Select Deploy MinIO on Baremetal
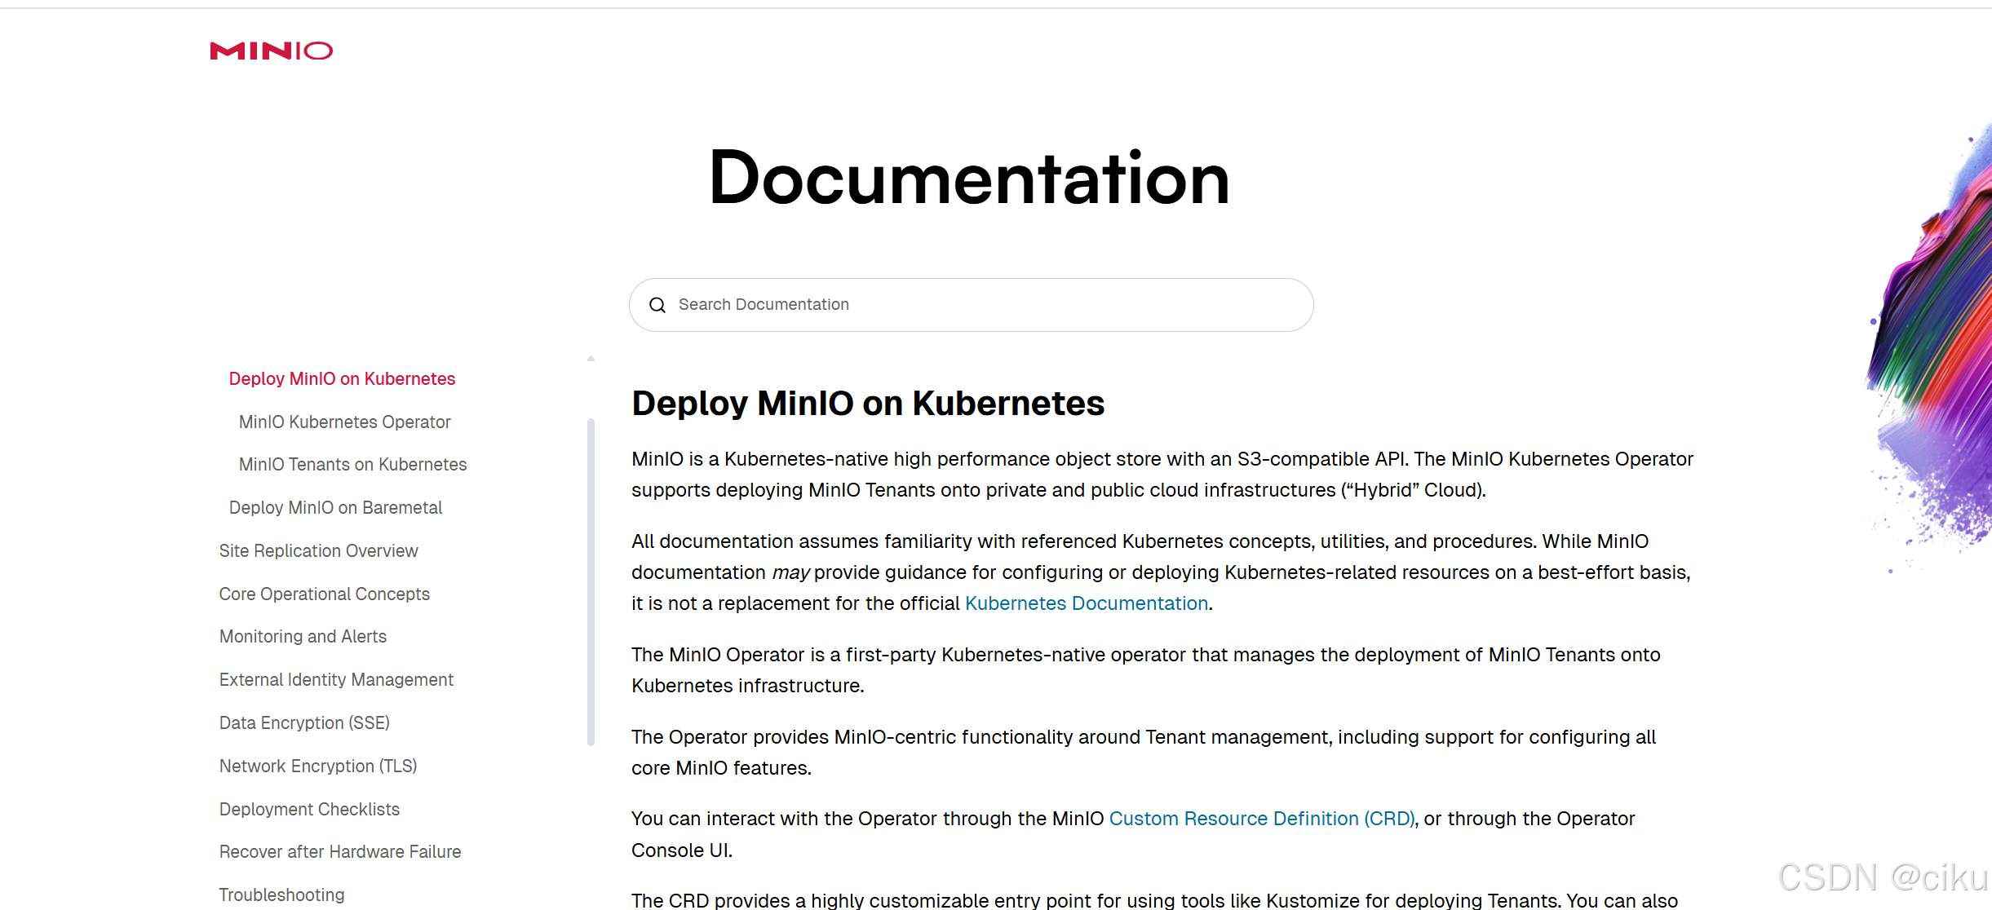Viewport: 1992px width, 910px height. pyautogui.click(x=335, y=508)
